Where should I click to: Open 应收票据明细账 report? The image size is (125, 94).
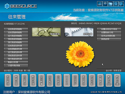pyautogui.click(x=16, y=33)
